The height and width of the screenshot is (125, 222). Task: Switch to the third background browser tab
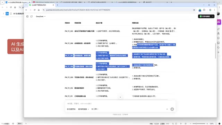pyautogui.click(x=72, y=2)
